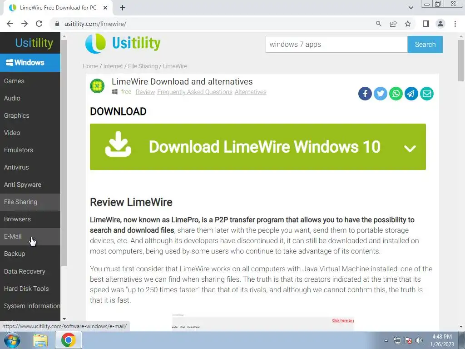Click the LimeWire app icon
The image size is (465, 349).
pos(97,86)
